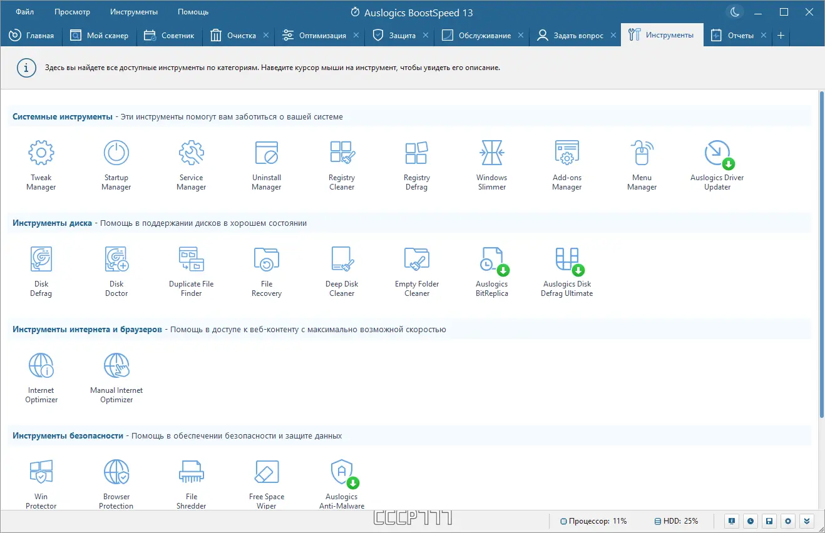Close the Очистка tab
The width and height of the screenshot is (825, 533).
pos(266,36)
